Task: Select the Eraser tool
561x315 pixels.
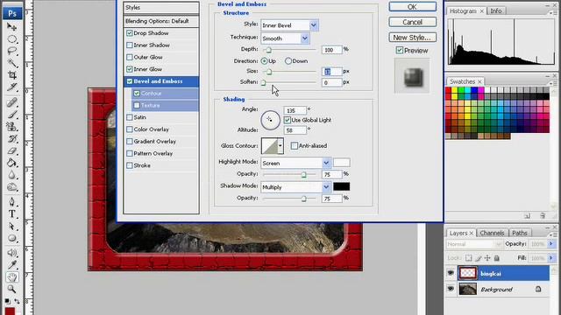Action: 11,151
